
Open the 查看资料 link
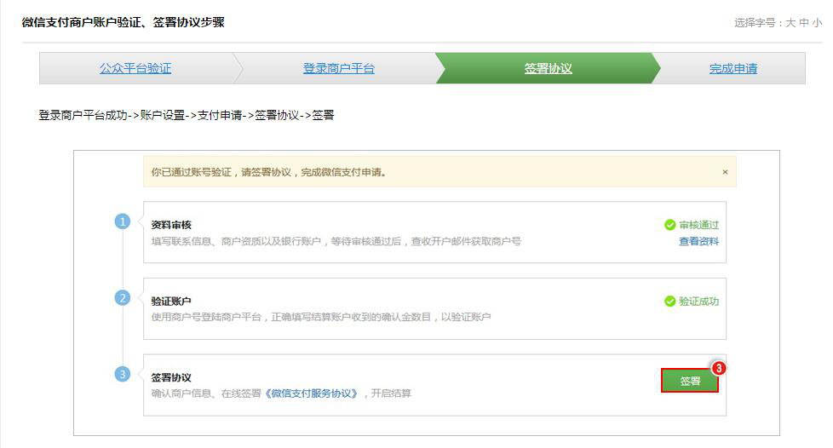(698, 241)
